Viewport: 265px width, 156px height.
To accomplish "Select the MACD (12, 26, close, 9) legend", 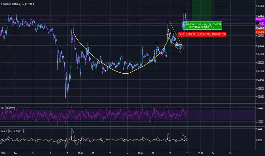I will point(13,131).
